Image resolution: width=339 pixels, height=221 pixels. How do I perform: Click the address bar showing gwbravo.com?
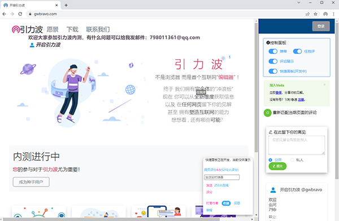point(167,14)
